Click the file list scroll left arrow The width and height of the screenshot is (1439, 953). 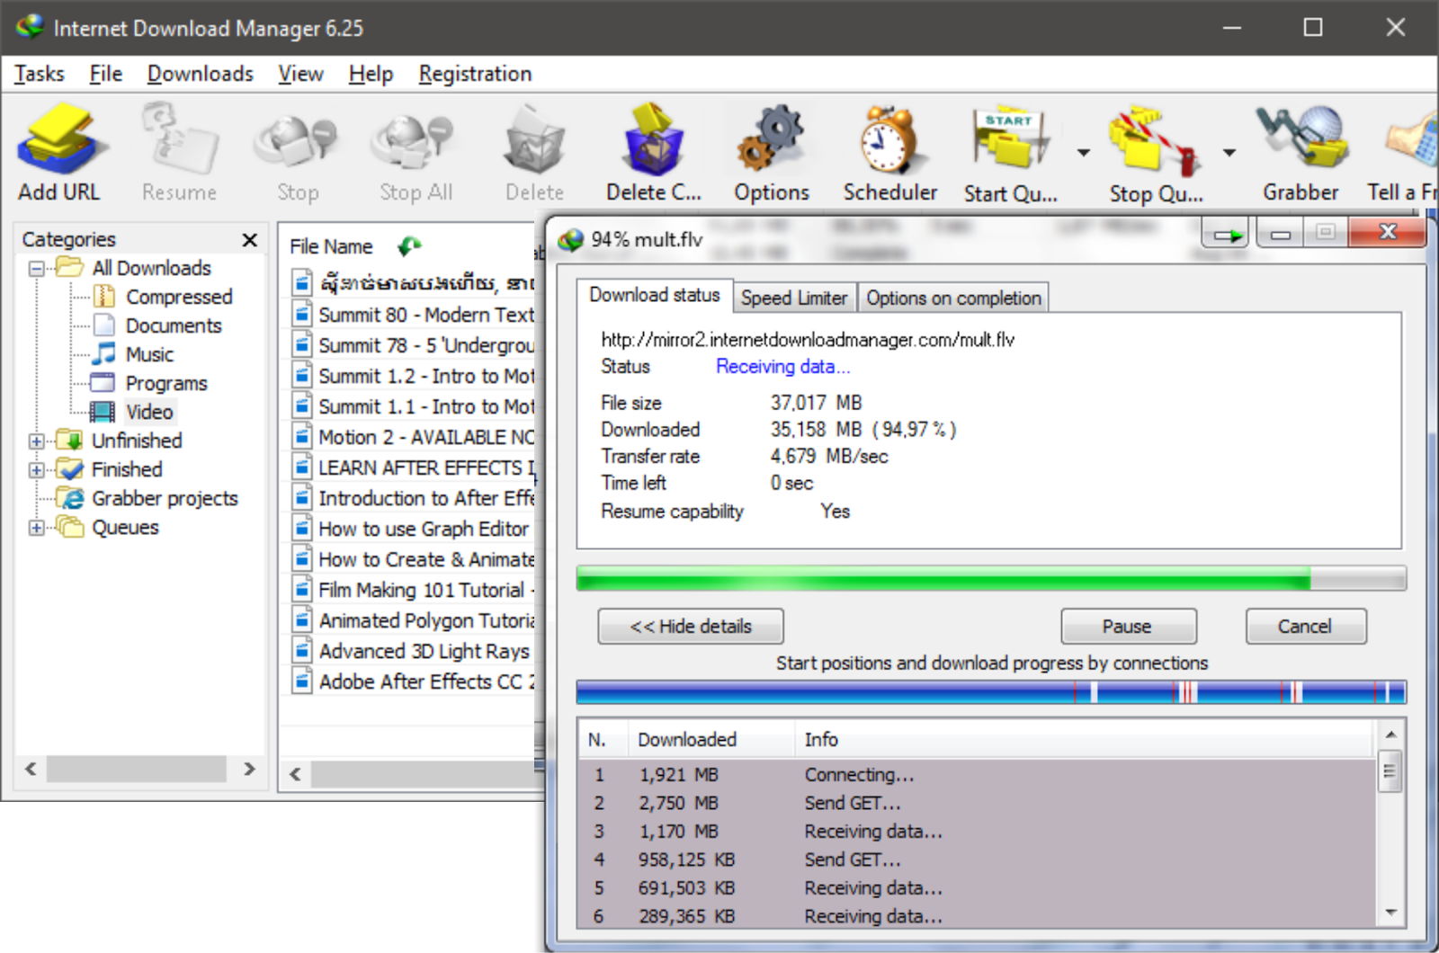click(295, 774)
